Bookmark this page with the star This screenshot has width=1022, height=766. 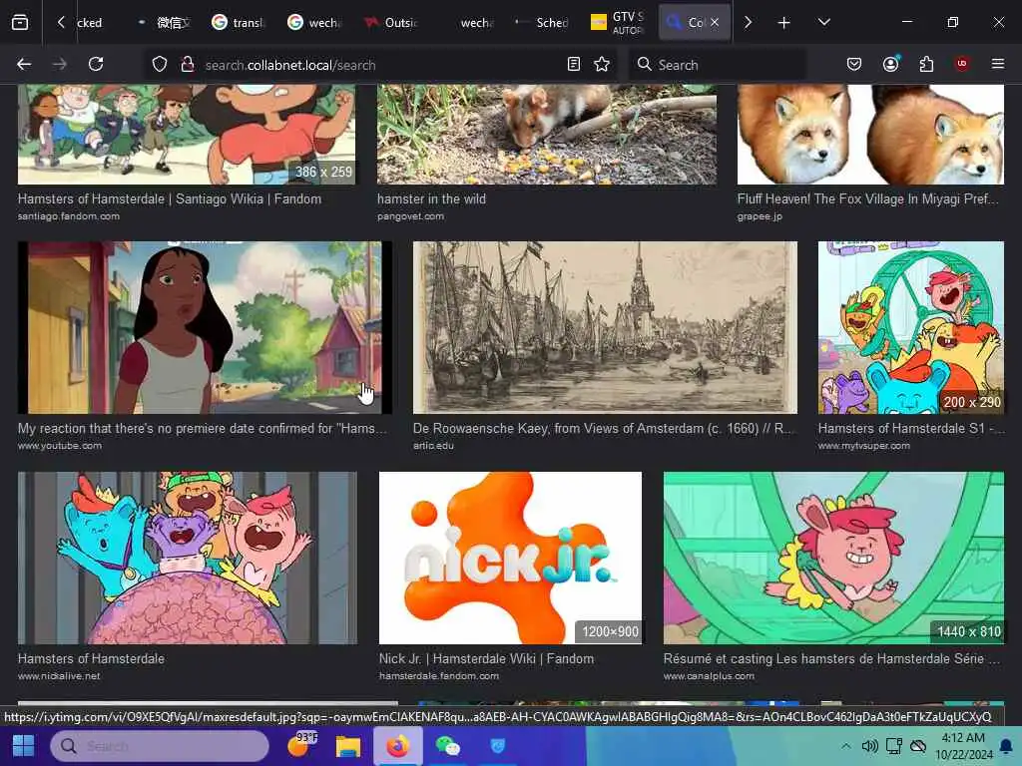(x=602, y=64)
